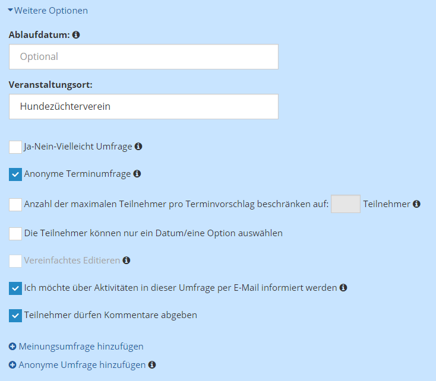Click the info icon next to Ablaufdatum

point(76,35)
